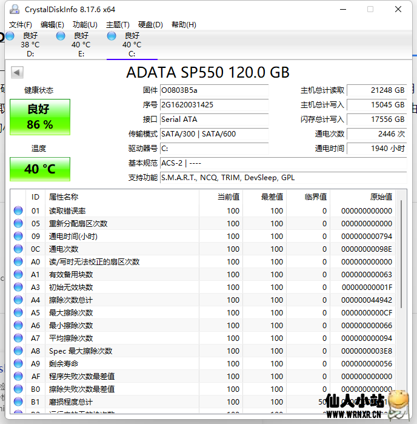417x424 pixels.
Task: Click status orb of attribute A1 有效备用块数
Action: [x=18, y=274]
